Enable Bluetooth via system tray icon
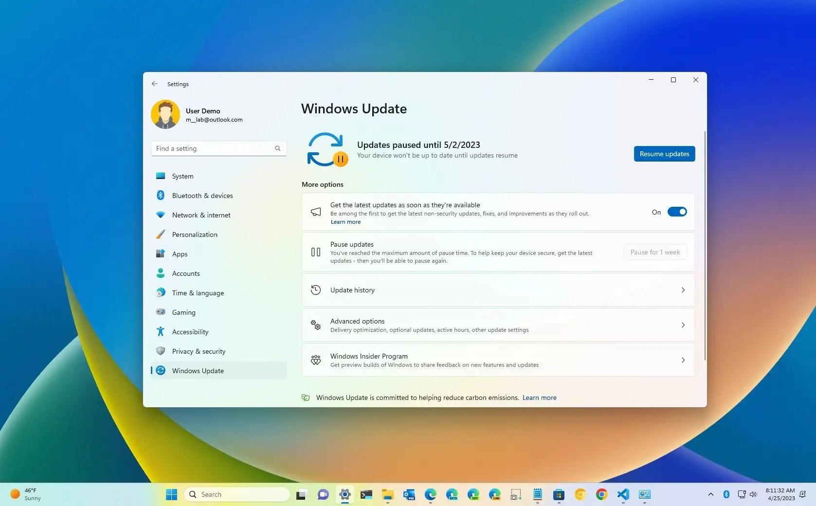This screenshot has height=506, width=816. tap(726, 494)
